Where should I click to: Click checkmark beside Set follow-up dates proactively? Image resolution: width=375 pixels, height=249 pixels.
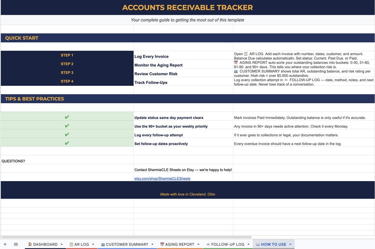pyautogui.click(x=67, y=143)
